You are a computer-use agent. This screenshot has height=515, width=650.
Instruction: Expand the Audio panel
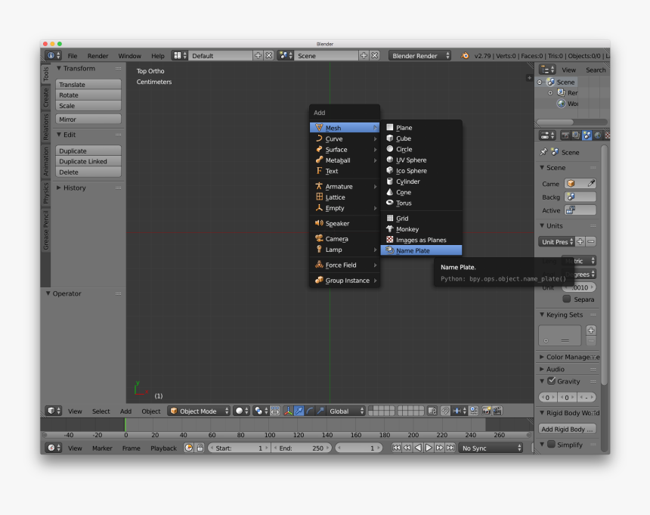click(542, 369)
